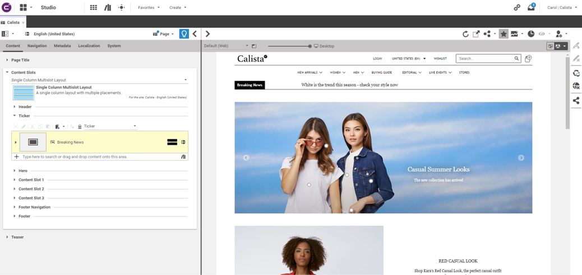Toggle the preview eye visibility icon
Image resolution: width=582 pixels, height=275 pixels.
click(x=542, y=34)
